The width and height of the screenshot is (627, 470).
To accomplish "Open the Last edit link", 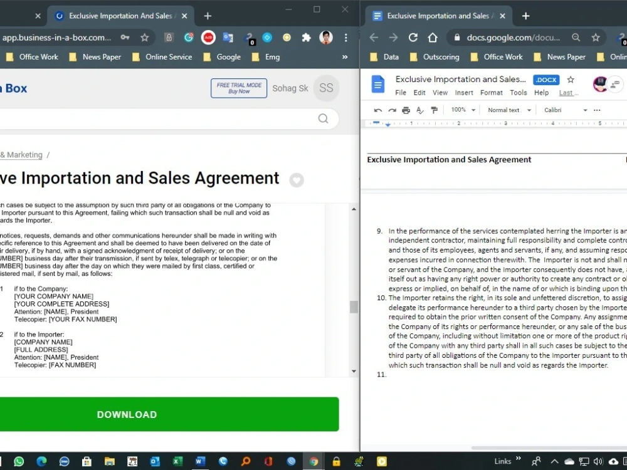I will click(x=568, y=93).
